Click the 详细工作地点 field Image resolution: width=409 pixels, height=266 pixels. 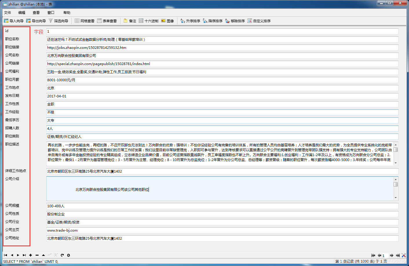click(222, 171)
